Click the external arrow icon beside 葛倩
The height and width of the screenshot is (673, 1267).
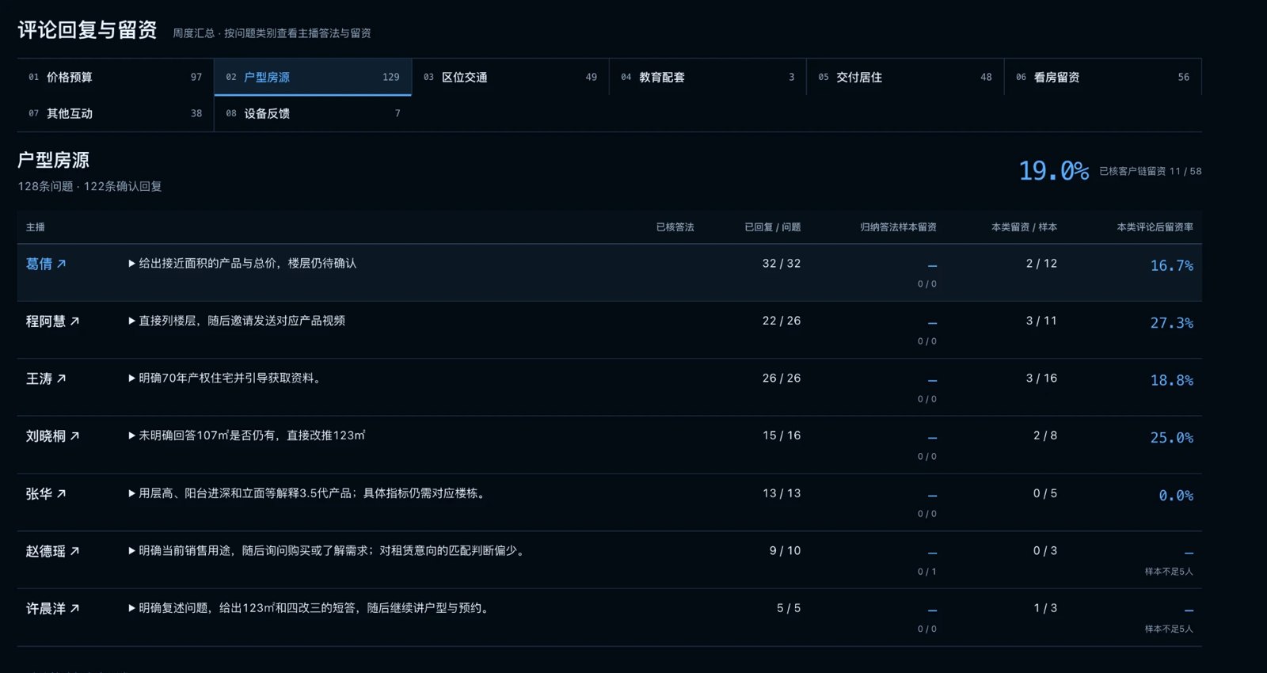coord(62,264)
